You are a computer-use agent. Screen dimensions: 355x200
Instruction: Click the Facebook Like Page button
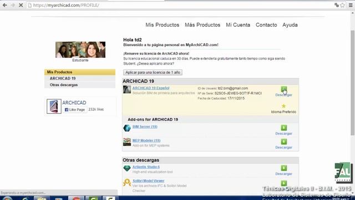[75, 110]
